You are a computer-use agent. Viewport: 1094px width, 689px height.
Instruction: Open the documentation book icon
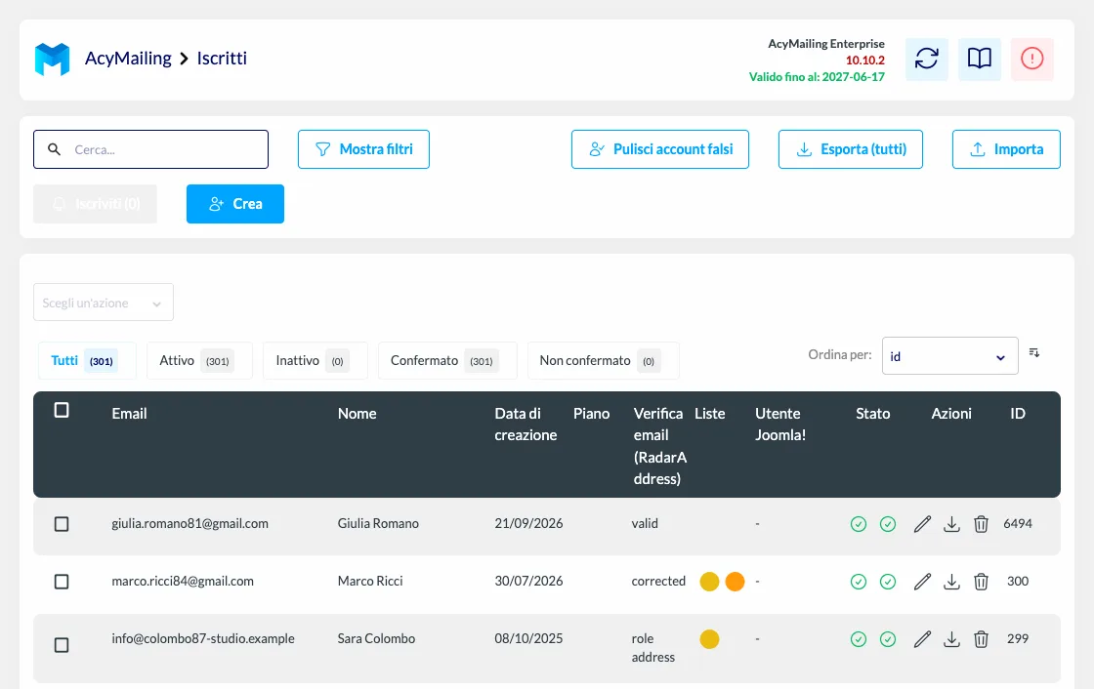click(979, 59)
